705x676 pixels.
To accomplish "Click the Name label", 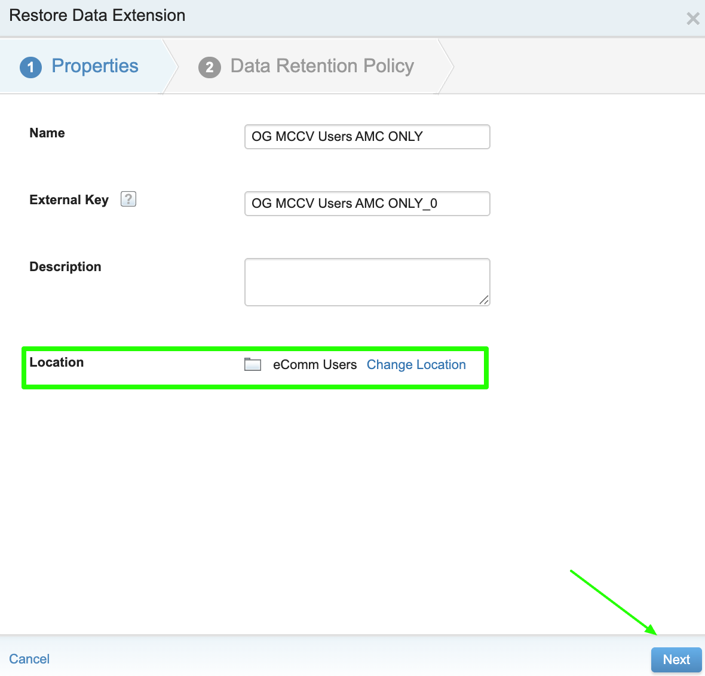I will (47, 133).
